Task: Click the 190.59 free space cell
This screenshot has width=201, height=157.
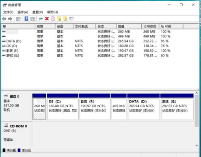Action: pos(150,51)
